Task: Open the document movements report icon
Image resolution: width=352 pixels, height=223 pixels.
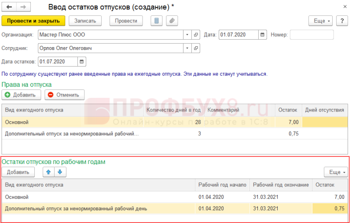Action: (157, 21)
